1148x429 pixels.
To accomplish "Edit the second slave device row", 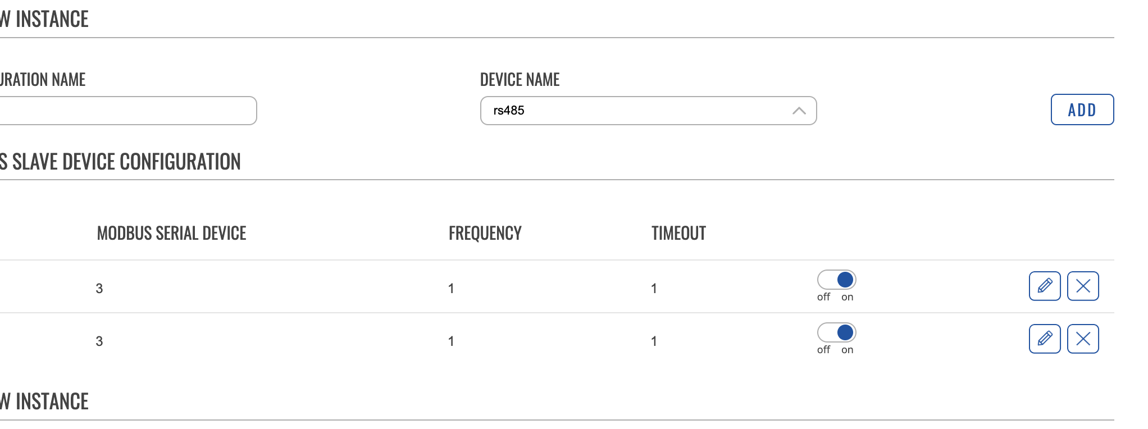I will pos(1045,339).
